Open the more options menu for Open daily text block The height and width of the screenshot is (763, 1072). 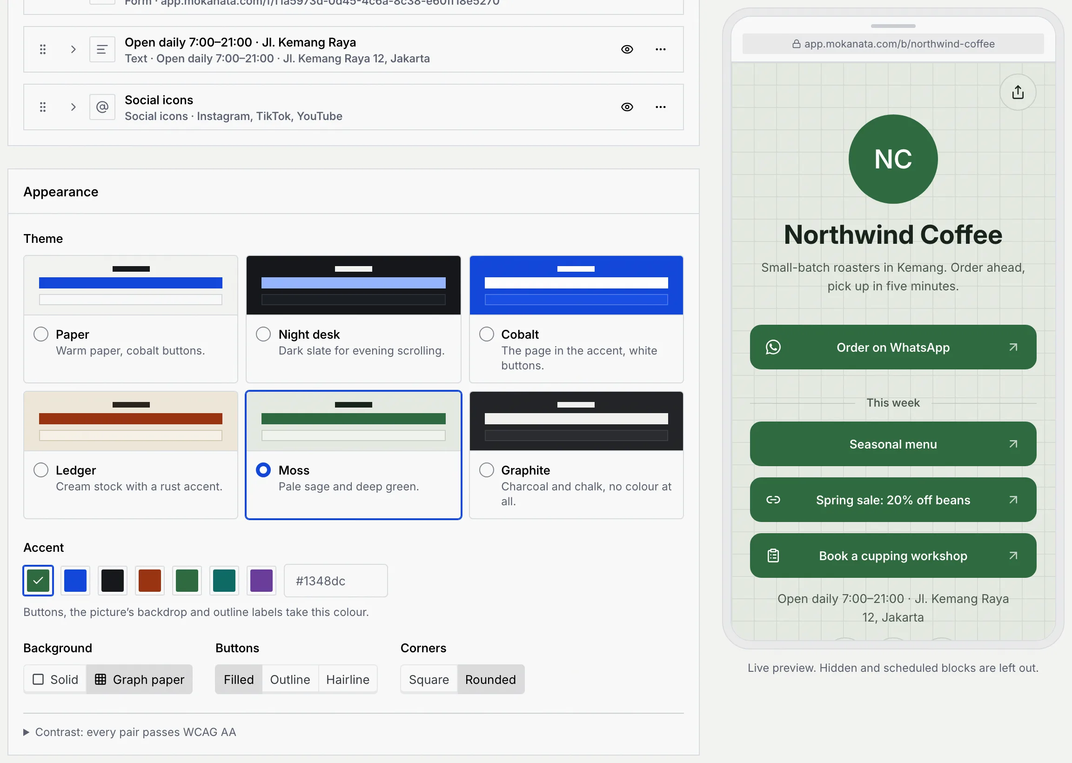[661, 49]
